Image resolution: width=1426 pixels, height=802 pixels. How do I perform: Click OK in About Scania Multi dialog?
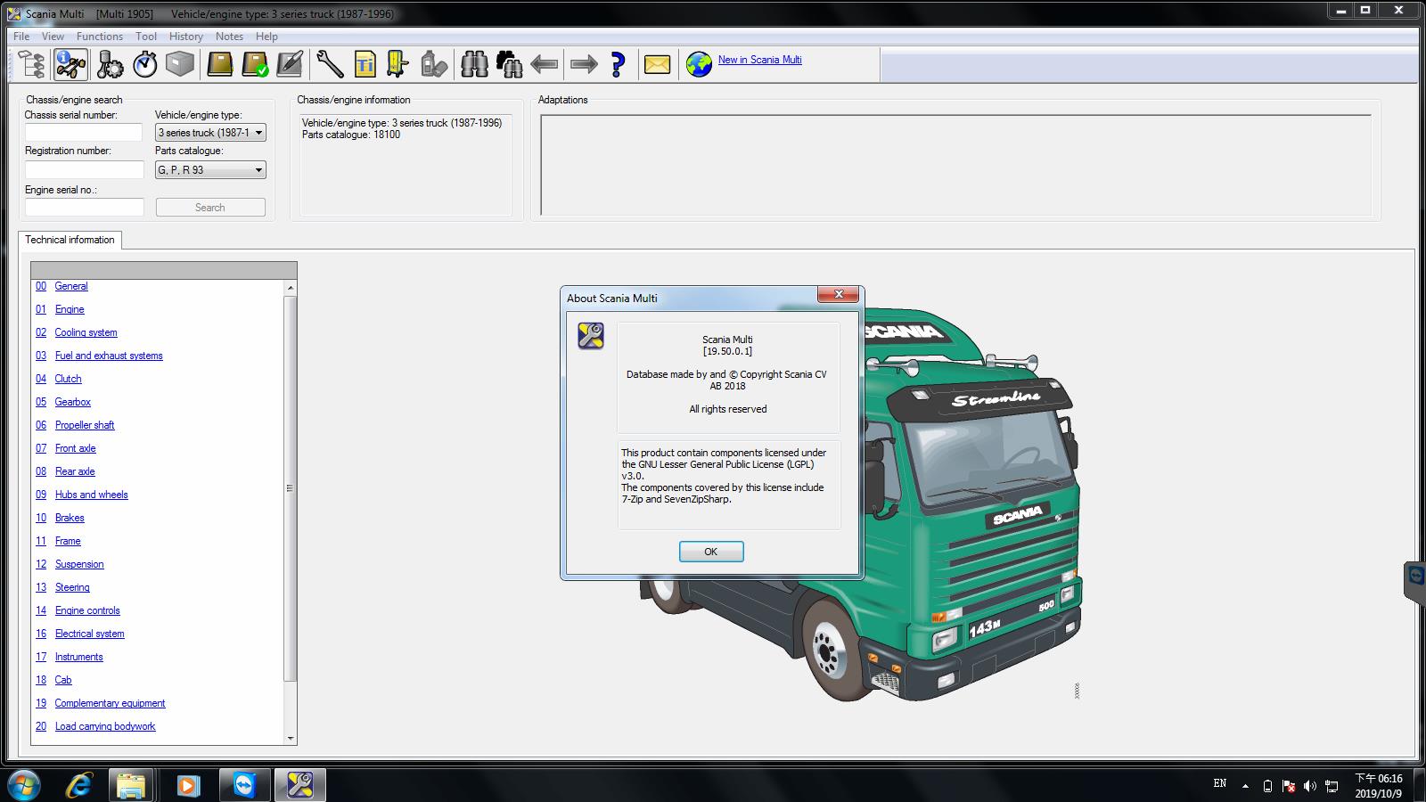[711, 552]
